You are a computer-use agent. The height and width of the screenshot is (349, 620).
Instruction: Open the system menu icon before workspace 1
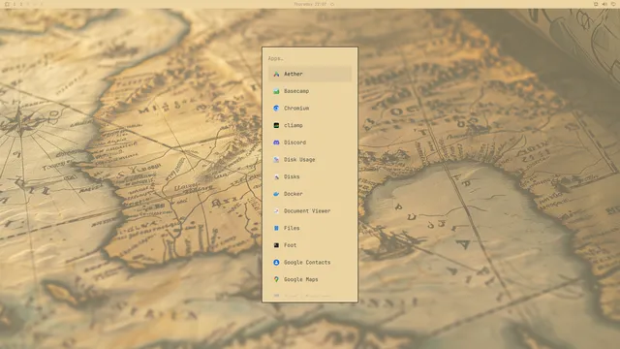pos(7,4)
